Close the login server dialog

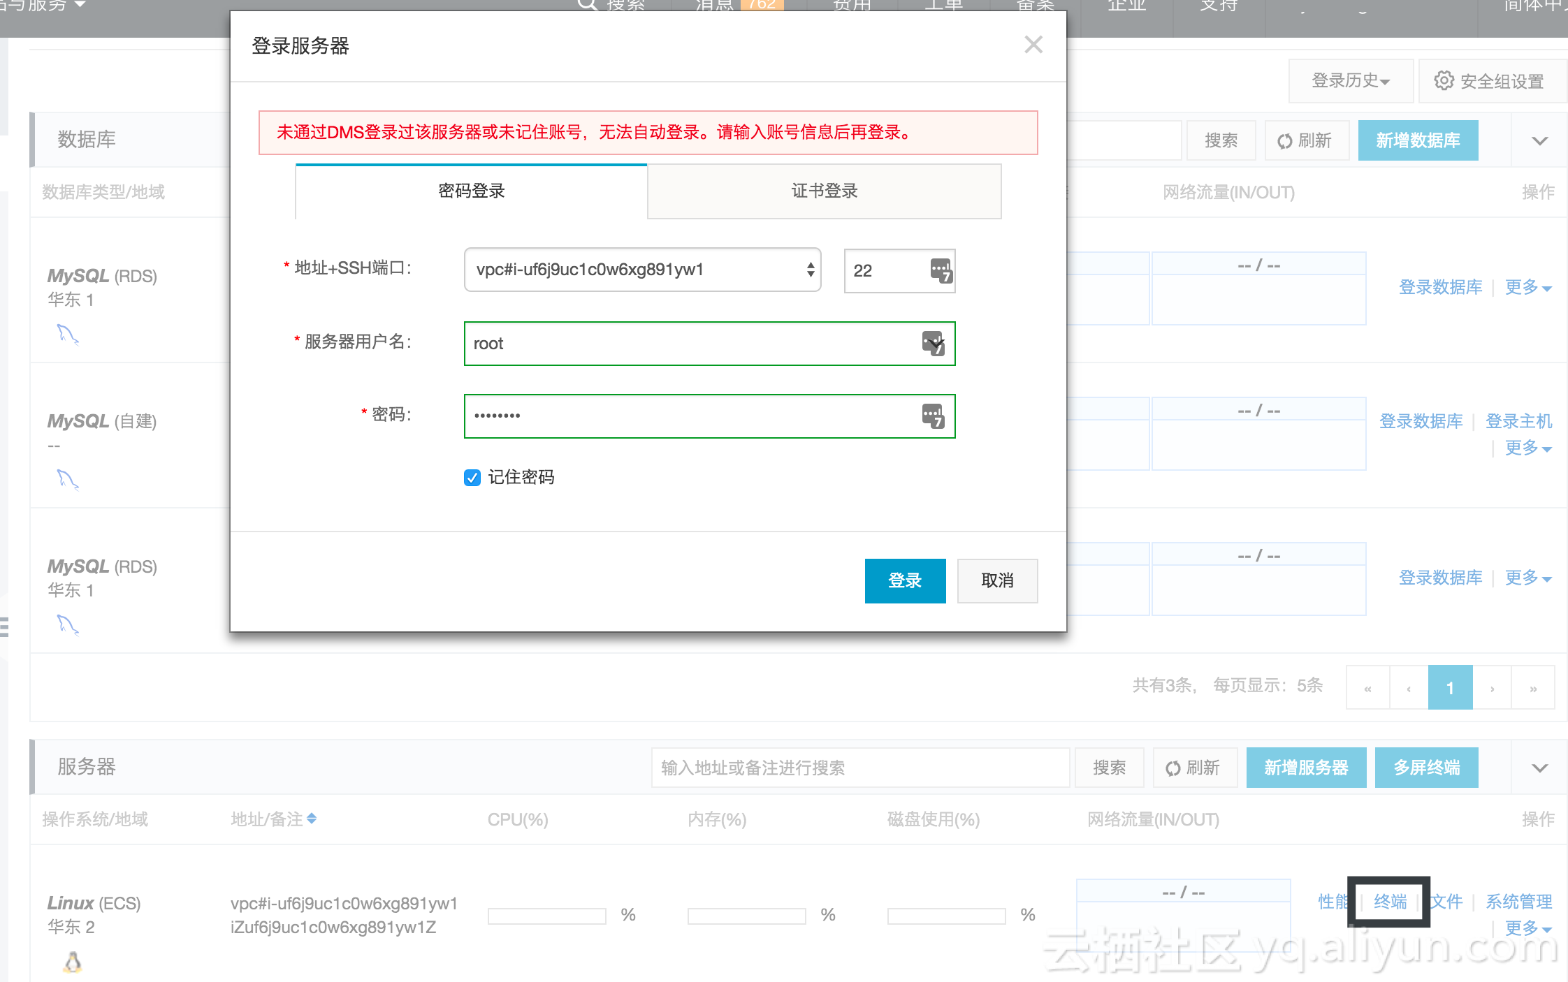click(x=1033, y=45)
